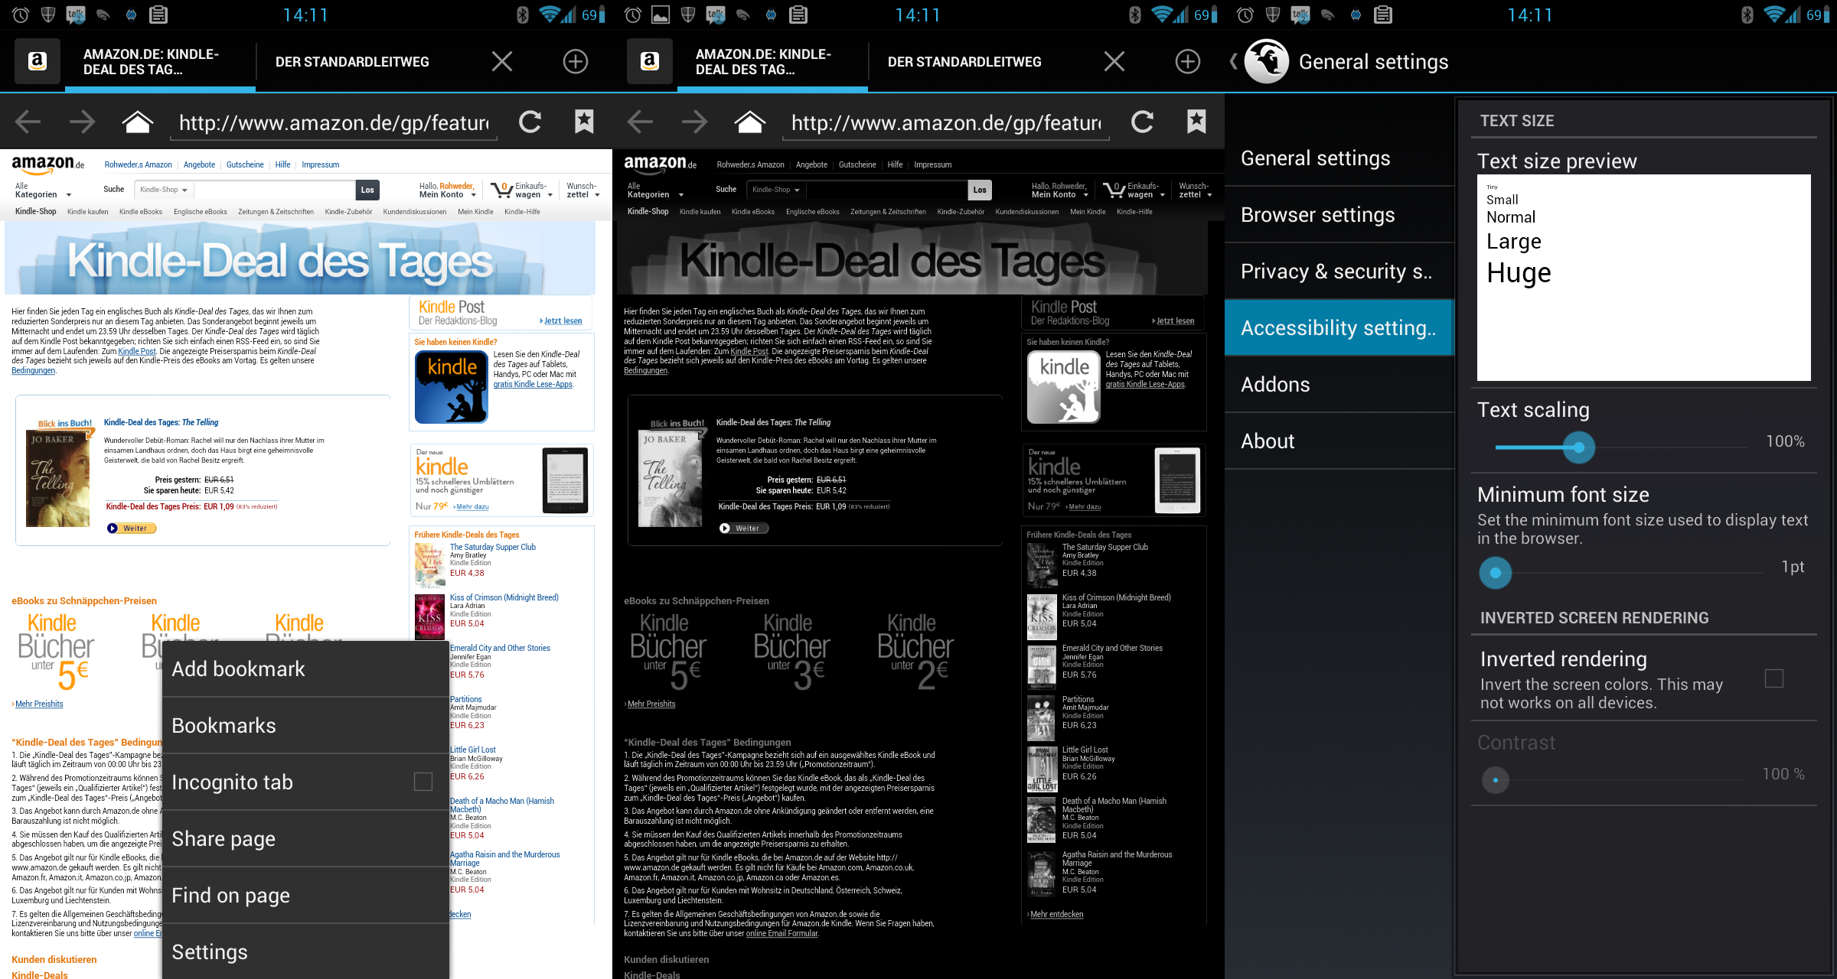
Task: Close the tab with the X in the left browser
Action: click(502, 61)
